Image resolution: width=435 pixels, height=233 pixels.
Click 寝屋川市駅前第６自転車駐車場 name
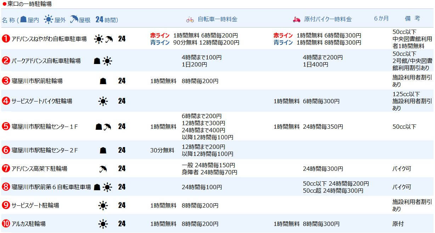(x=51, y=187)
